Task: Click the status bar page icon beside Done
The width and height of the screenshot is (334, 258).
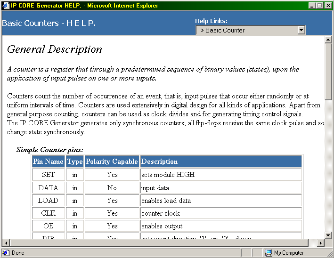Action: (x=6, y=253)
